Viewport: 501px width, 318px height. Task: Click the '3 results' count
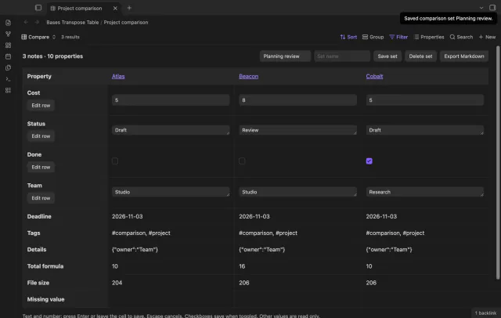(70, 37)
